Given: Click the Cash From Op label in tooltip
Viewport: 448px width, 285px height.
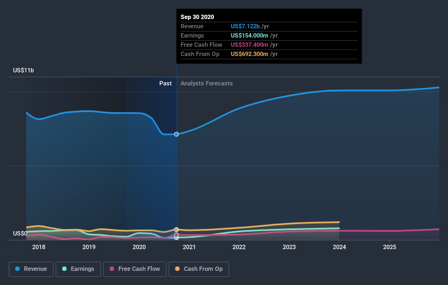Looking at the screenshot, I should click(x=200, y=54).
